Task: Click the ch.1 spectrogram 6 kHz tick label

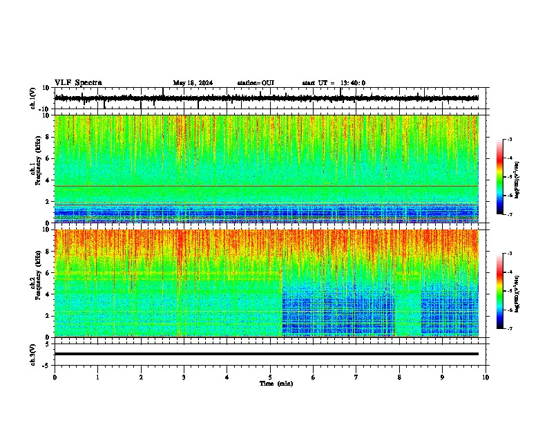Action: 48,159
